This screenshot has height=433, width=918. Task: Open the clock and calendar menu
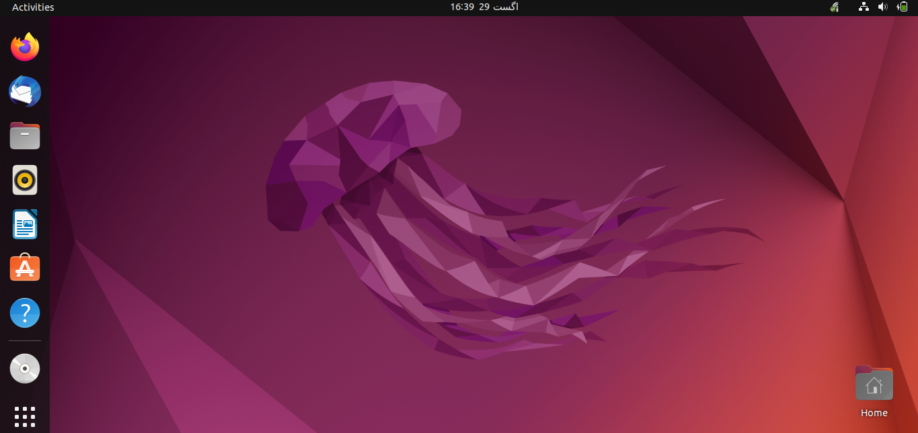(x=484, y=7)
